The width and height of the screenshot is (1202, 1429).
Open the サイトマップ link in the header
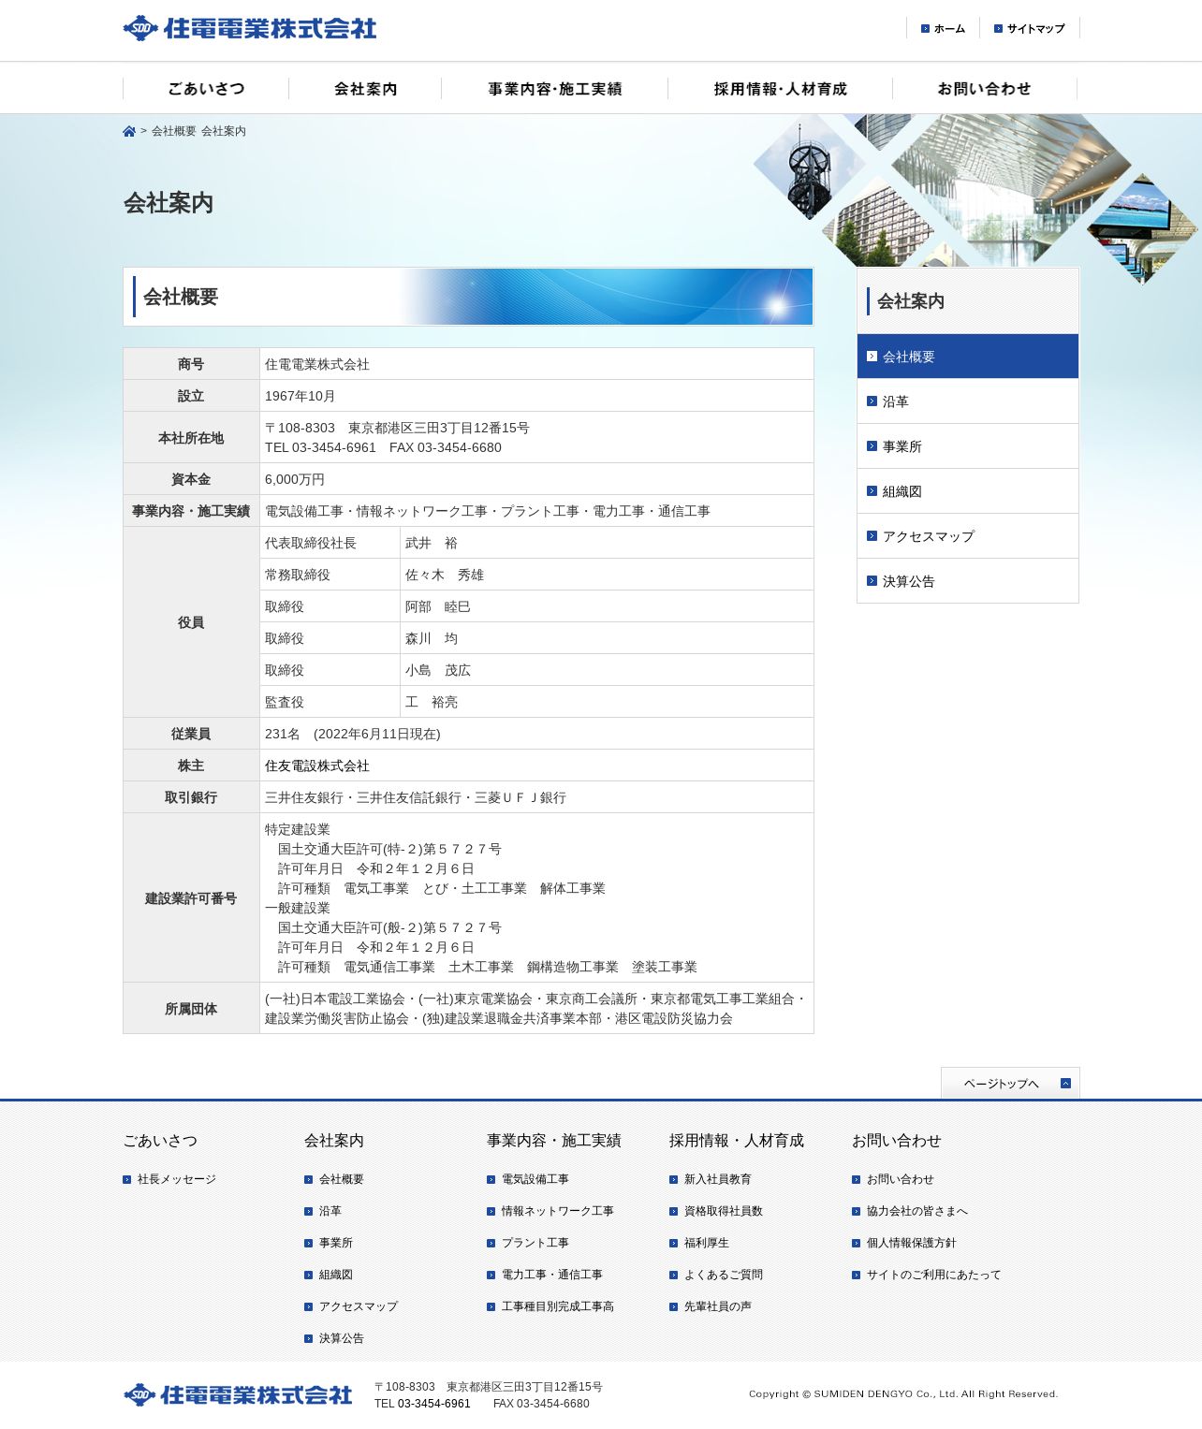1030,29
